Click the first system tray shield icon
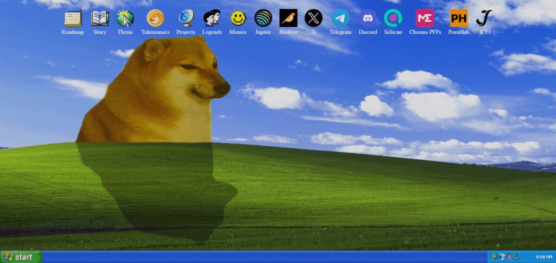 click(x=494, y=256)
